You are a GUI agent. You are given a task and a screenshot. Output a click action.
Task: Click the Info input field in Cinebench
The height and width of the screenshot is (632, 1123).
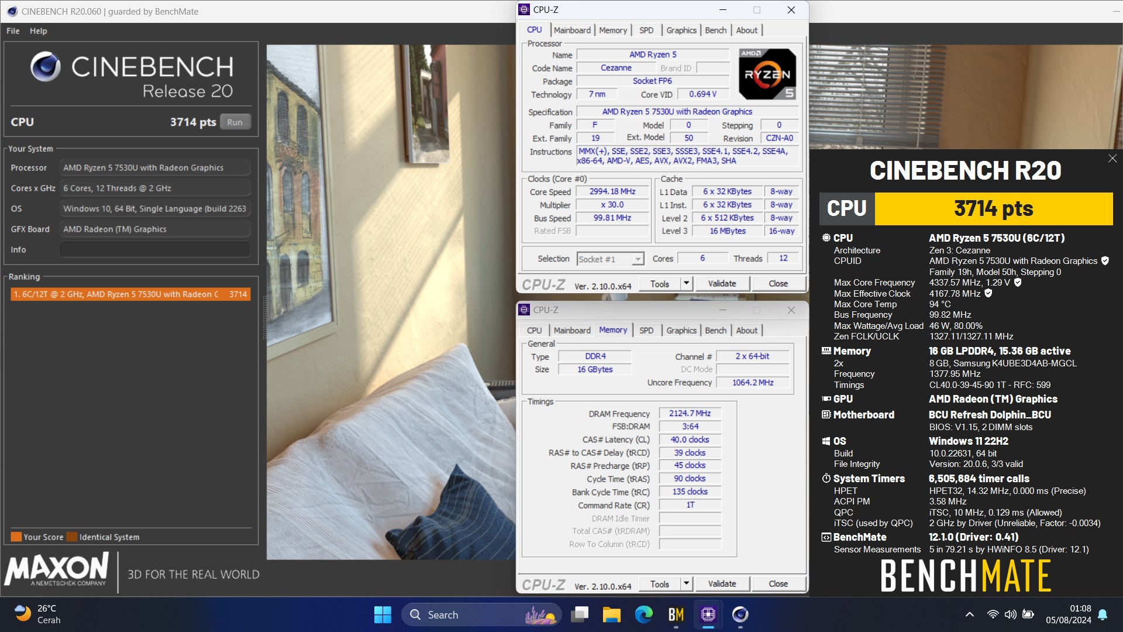click(x=155, y=250)
